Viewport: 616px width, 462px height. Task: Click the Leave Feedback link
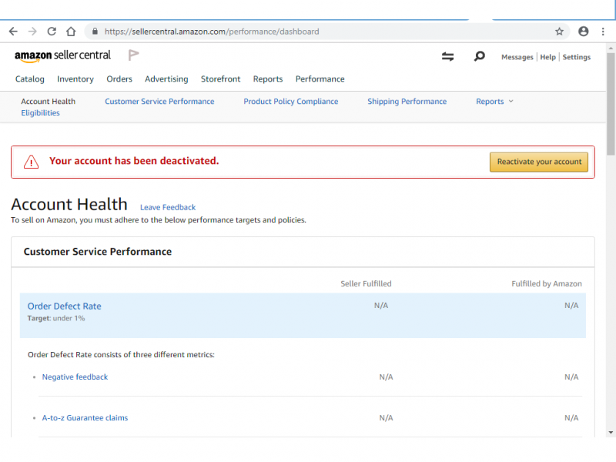168,207
